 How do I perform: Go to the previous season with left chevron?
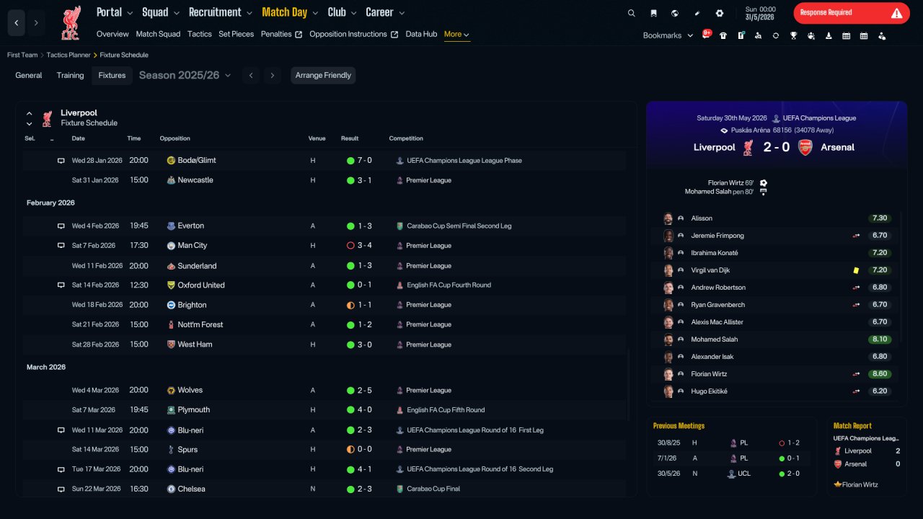click(251, 75)
